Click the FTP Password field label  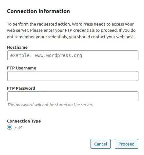(21, 88)
